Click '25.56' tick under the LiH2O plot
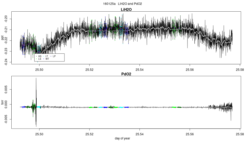The width and height of the screenshot is (245, 142). click(x=190, y=70)
